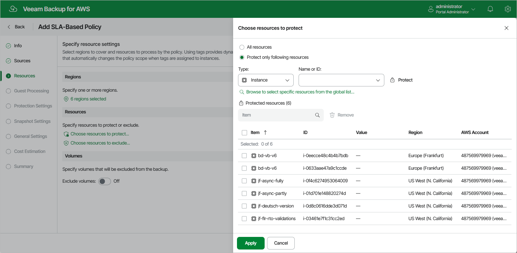Screen dimensions: 517x253
Task: Click the Item search input field
Action: point(277,115)
